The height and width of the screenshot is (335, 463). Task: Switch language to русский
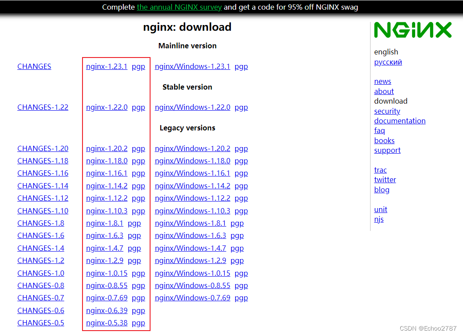pos(388,62)
